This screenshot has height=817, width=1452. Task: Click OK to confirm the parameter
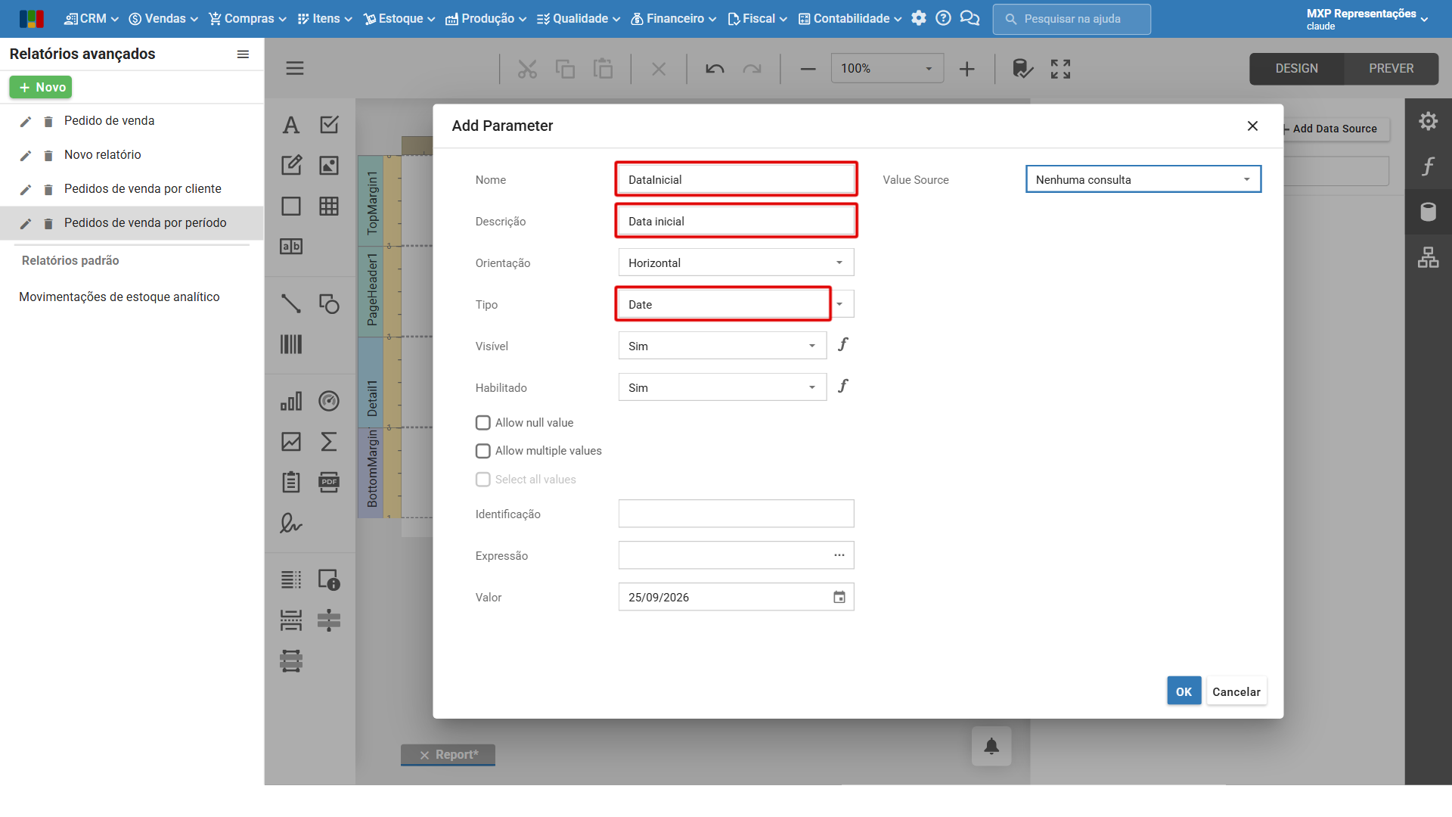1184,691
